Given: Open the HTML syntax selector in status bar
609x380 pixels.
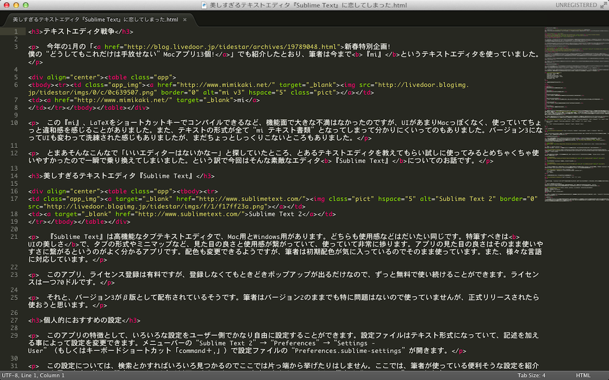Looking at the screenshot, I should click(583, 375).
